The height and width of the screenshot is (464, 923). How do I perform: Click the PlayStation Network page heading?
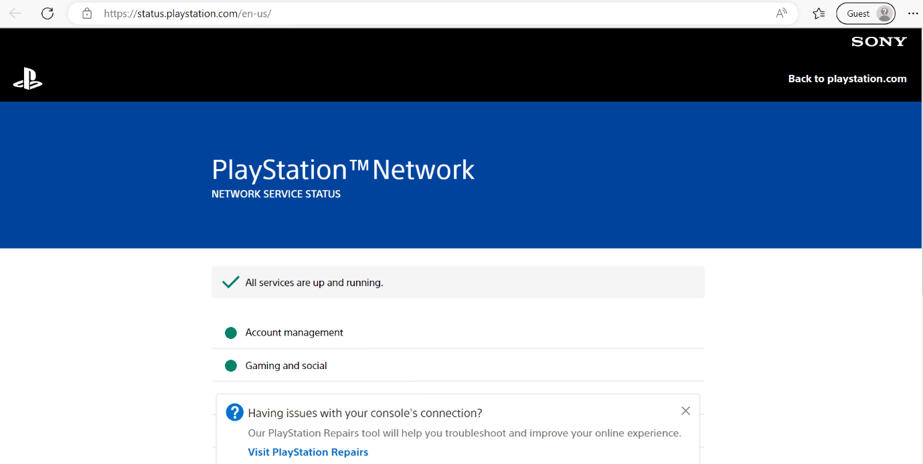click(343, 170)
